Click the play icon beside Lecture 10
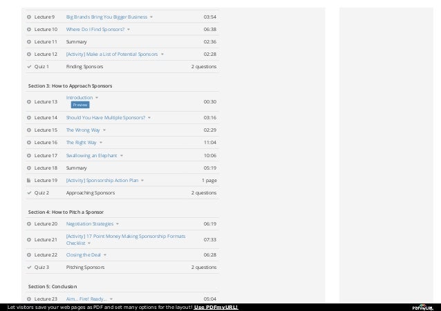The width and height of the screenshot is (441, 311). pos(29,30)
